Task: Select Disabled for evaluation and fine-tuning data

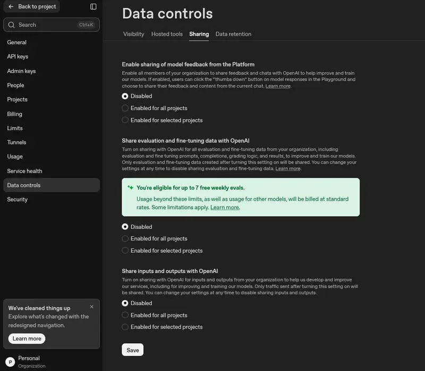Action: tap(125, 227)
